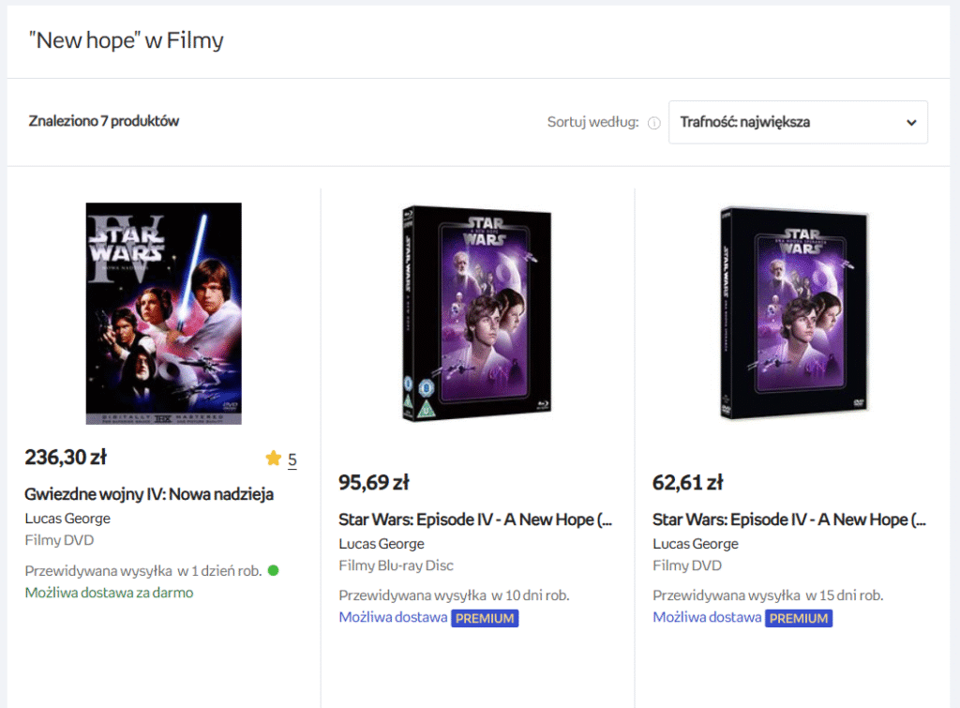Screen dimensions: 960x708
Task: Open the 95,69 zł Star Wars title link
Action: 475,520
